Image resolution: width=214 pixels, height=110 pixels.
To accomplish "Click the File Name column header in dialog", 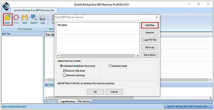I will [63, 25].
